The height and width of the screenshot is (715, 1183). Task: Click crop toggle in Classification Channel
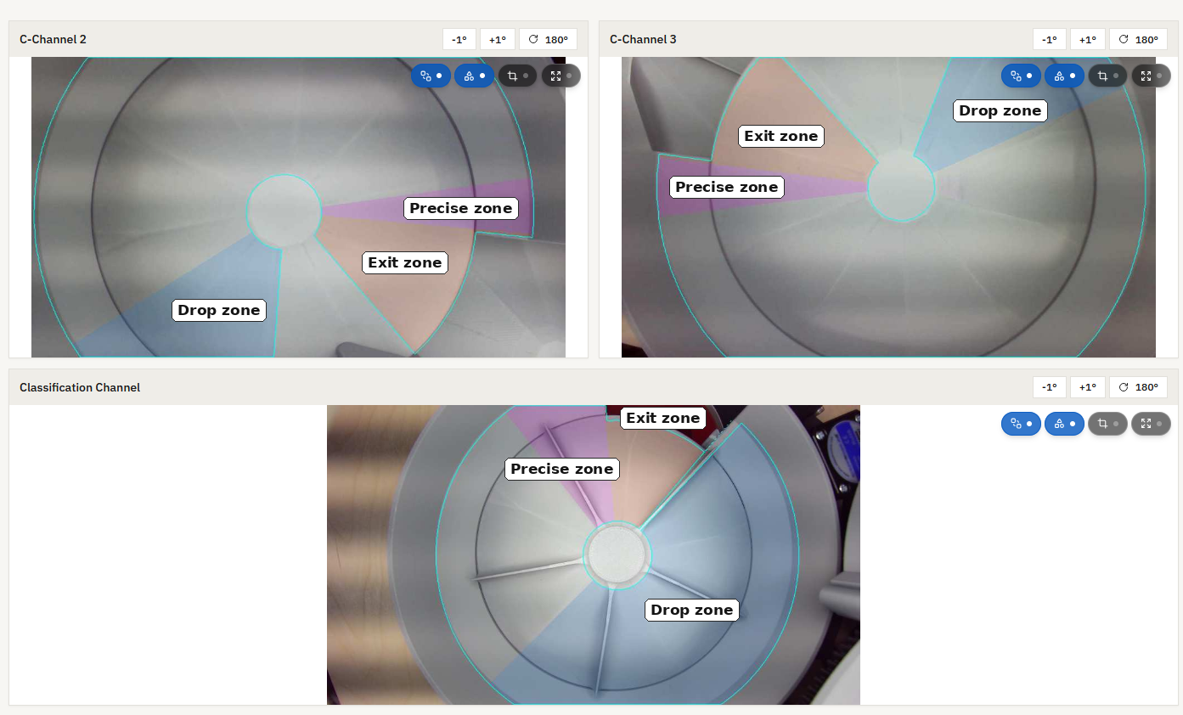tap(1107, 424)
